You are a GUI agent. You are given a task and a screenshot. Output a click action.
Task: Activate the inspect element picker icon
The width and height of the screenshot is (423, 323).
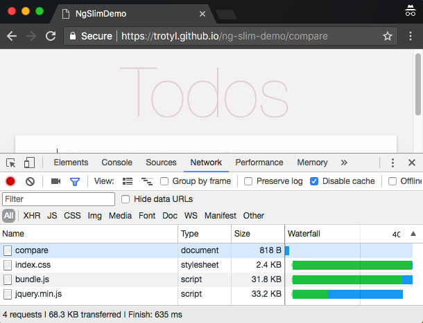click(11, 163)
